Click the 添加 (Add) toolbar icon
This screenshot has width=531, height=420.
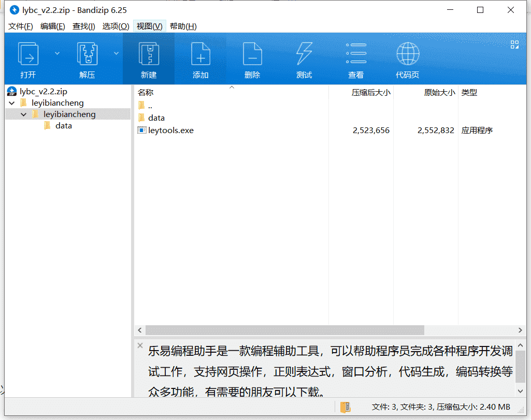(x=200, y=54)
